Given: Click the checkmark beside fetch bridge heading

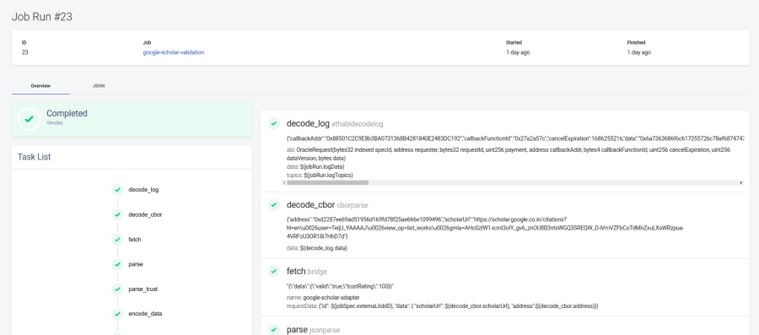Looking at the screenshot, I should 274,272.
